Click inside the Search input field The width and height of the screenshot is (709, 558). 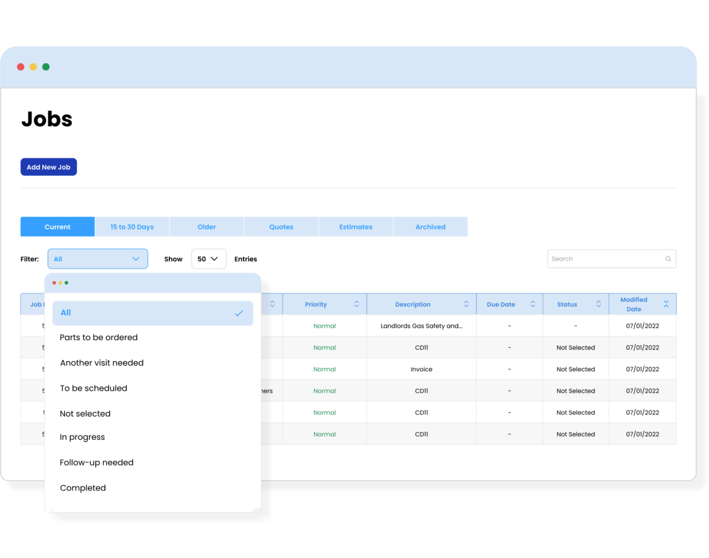coord(604,259)
